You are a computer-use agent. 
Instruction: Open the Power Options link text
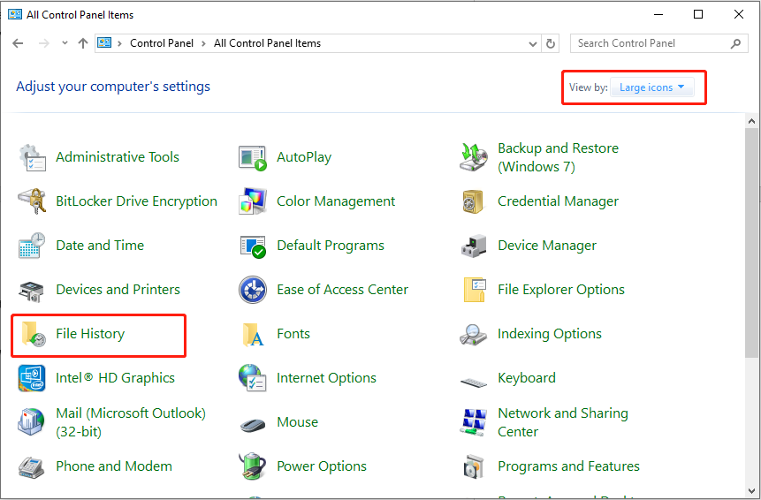tap(322, 466)
